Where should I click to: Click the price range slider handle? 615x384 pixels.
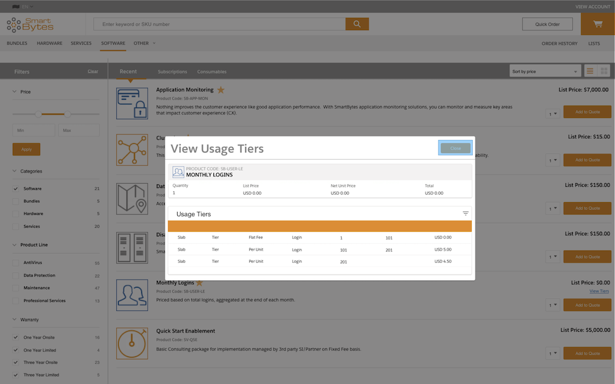pyautogui.click(x=38, y=114)
